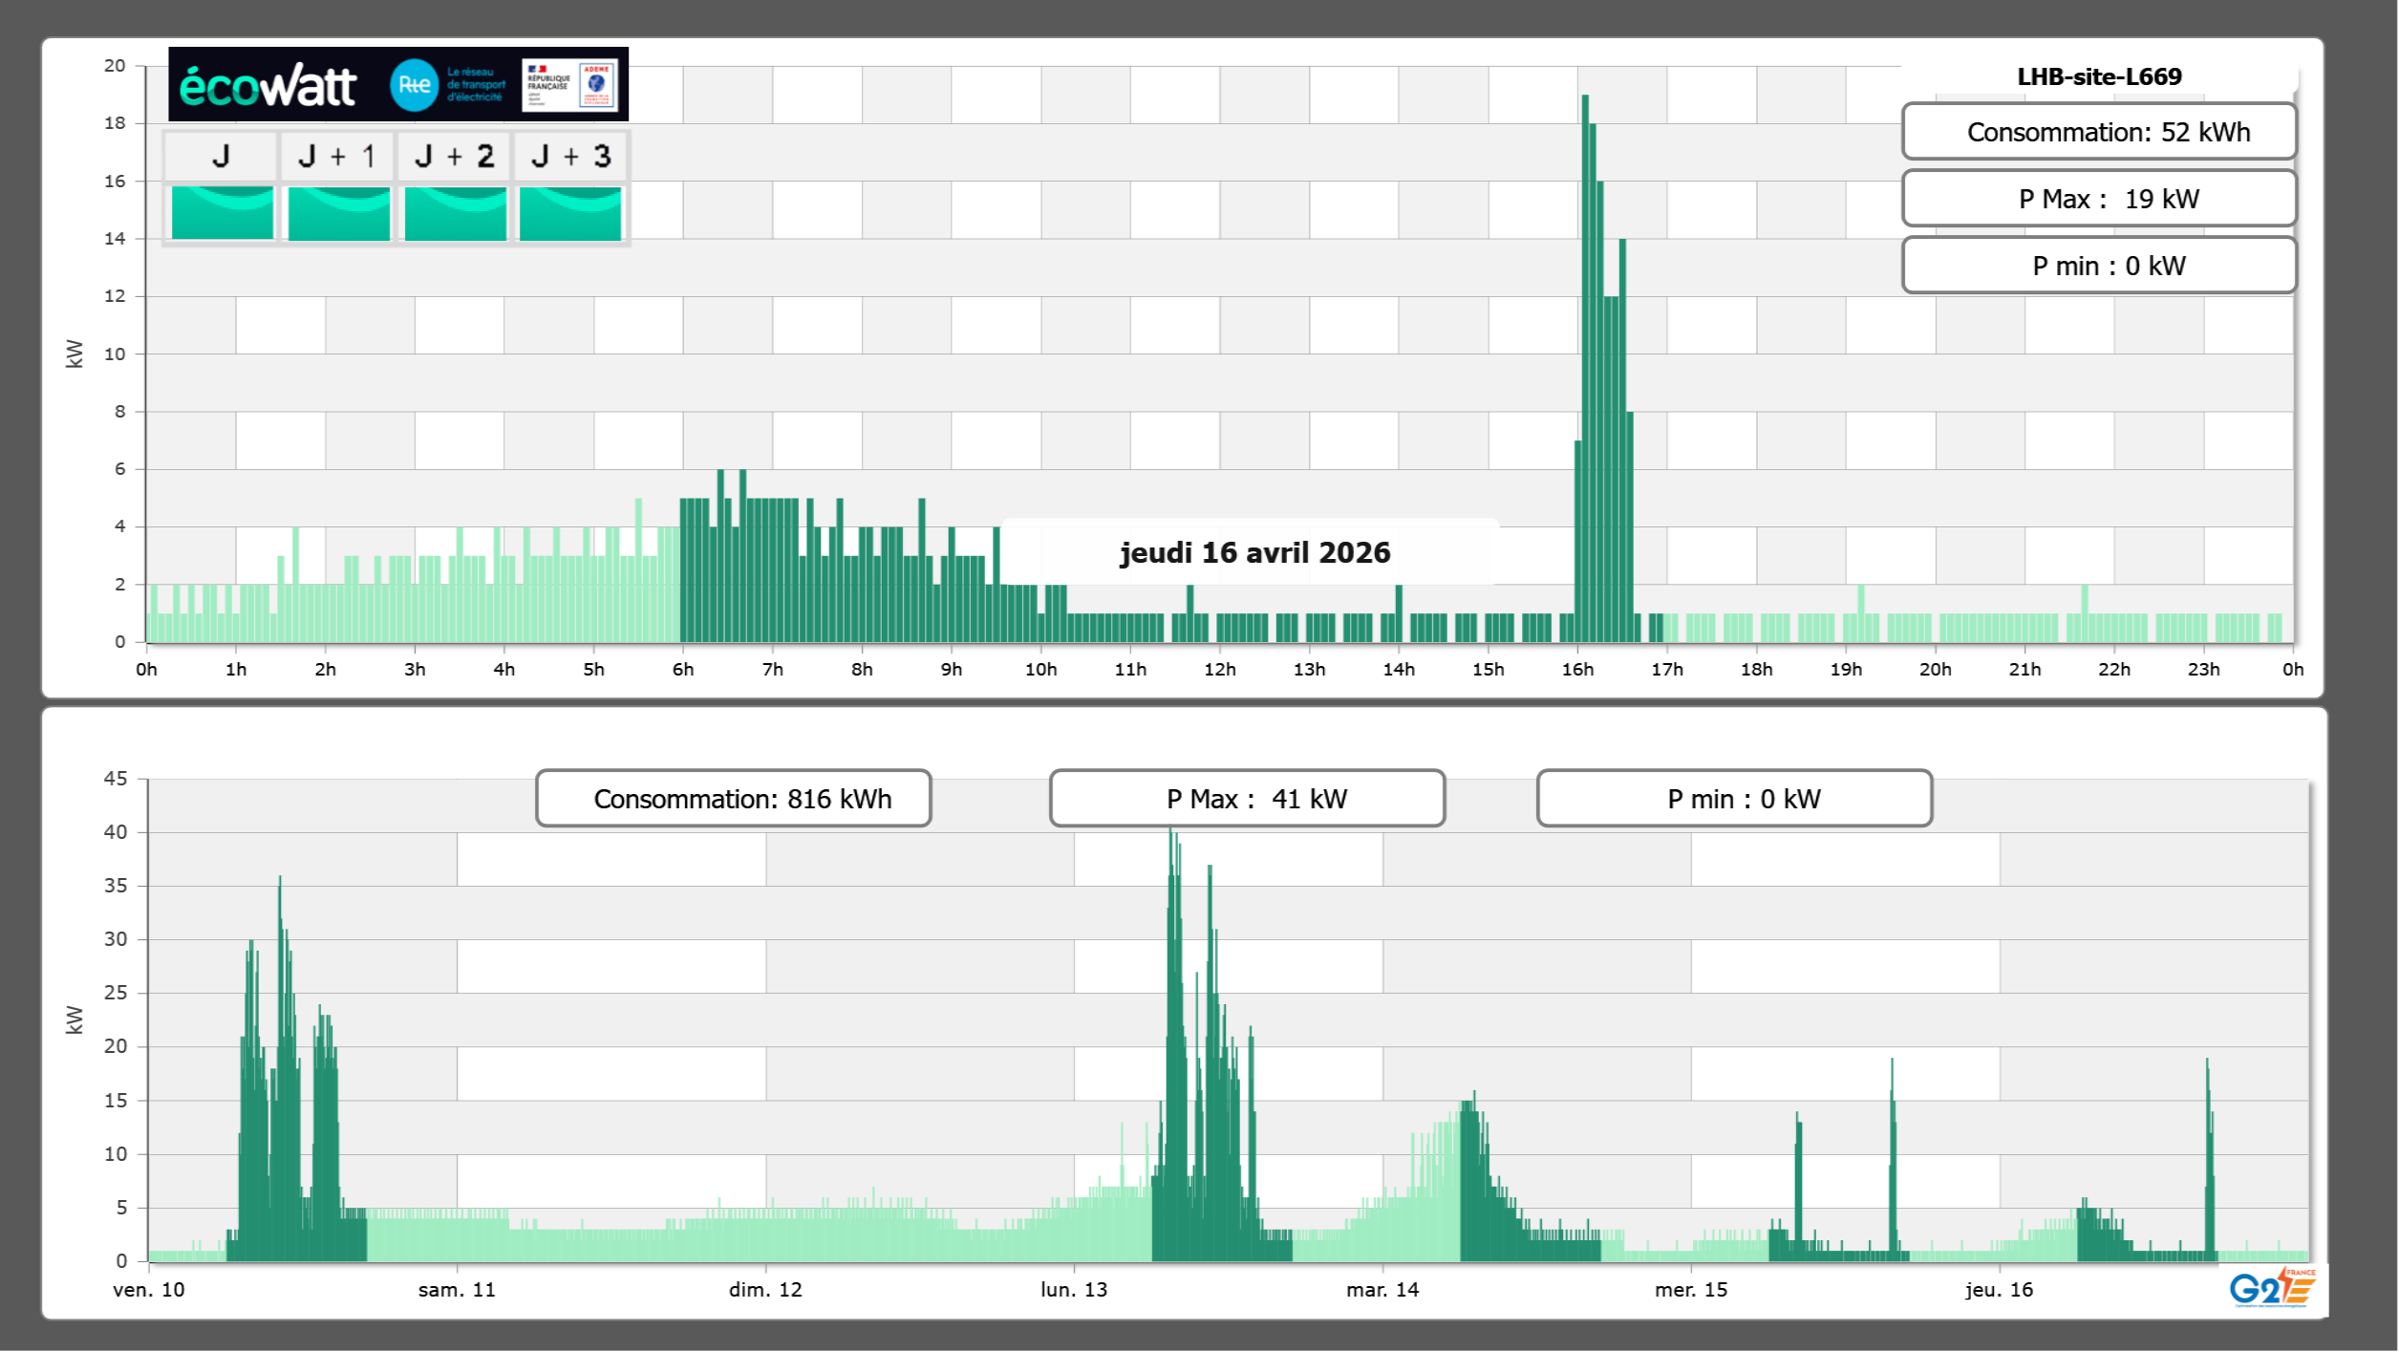Click the LHB-site-L669 site title
The height and width of the screenshot is (1352, 2399).
click(2098, 76)
